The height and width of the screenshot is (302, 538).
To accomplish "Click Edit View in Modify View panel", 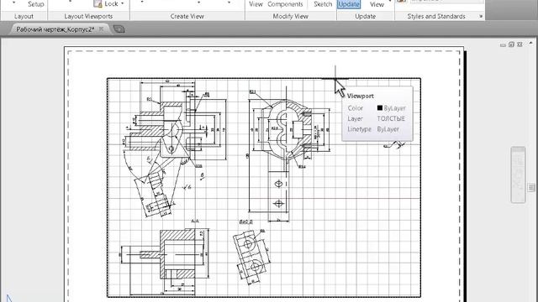I will 256,4.
